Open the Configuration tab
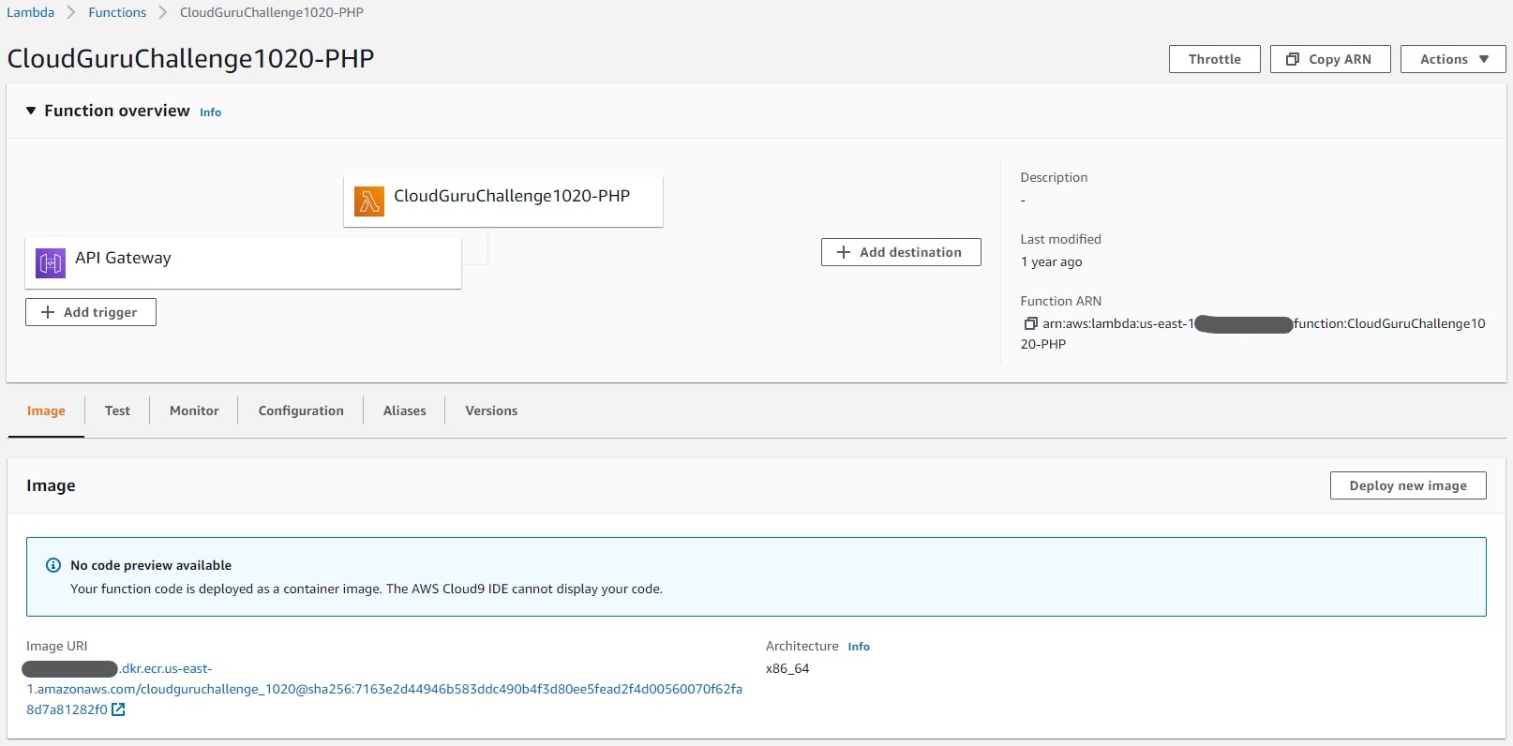Screen dimensions: 1513x746 (301, 410)
